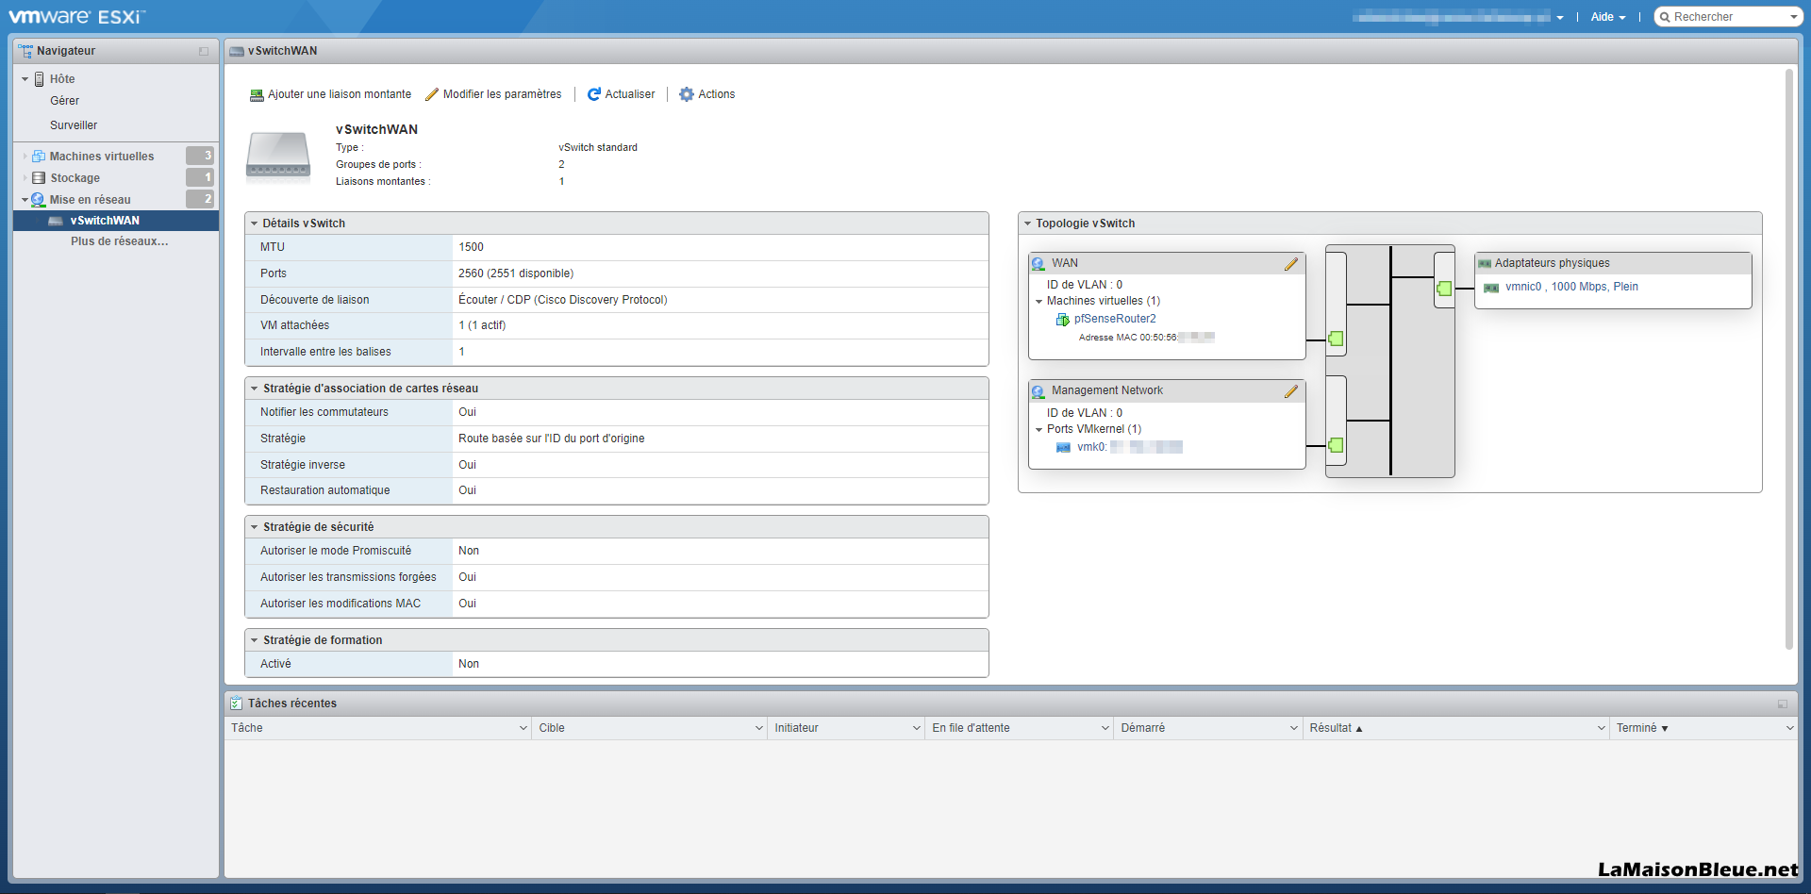Image resolution: width=1811 pixels, height=894 pixels.
Task: Open the Aide menu
Action: click(x=1608, y=17)
